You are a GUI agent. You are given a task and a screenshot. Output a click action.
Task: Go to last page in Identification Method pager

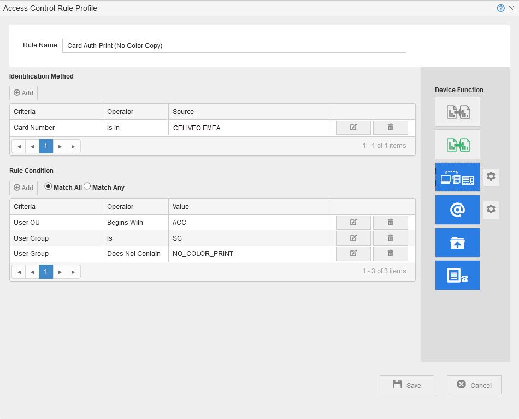(x=74, y=146)
